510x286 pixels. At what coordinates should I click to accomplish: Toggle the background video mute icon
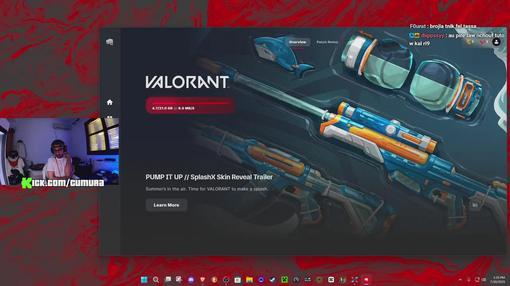point(475,205)
